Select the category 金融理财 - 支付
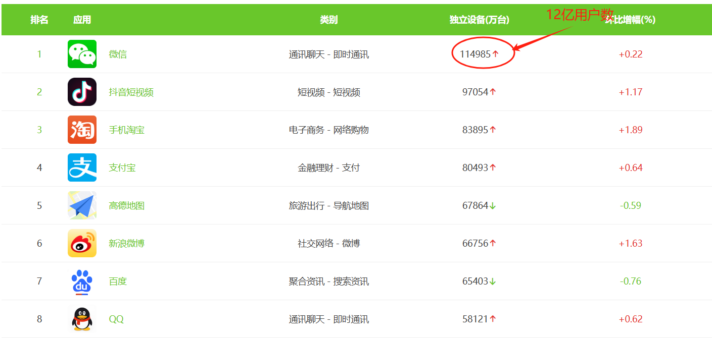 tap(329, 167)
